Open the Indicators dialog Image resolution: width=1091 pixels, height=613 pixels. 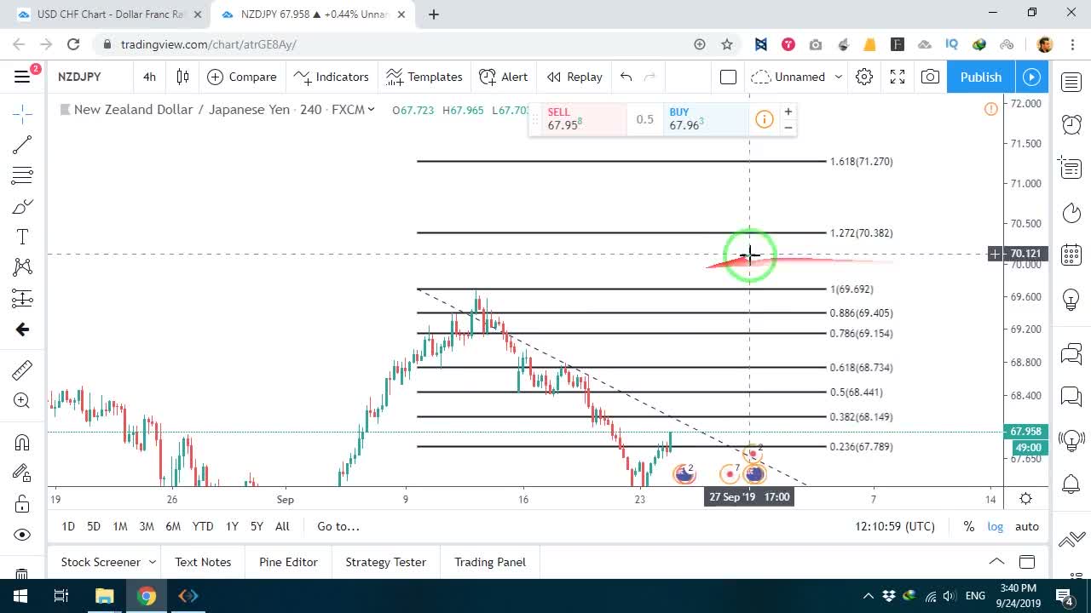(331, 77)
